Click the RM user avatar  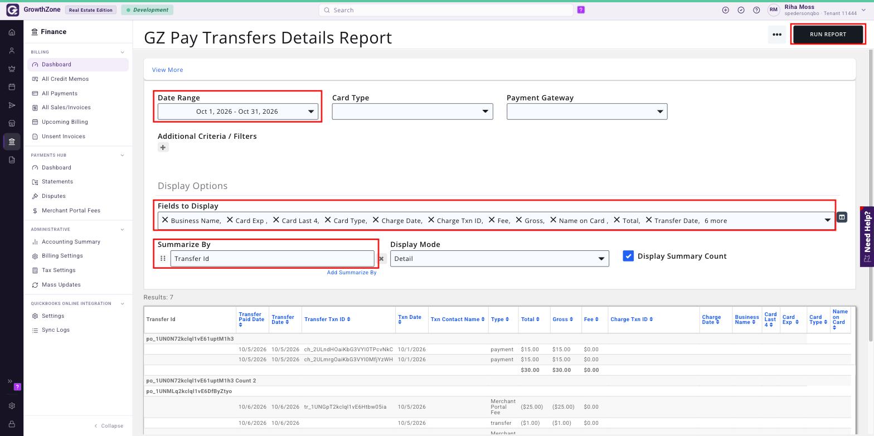click(x=773, y=10)
